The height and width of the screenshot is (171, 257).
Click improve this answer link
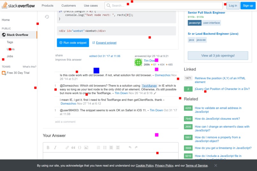[x=68, y=60]
